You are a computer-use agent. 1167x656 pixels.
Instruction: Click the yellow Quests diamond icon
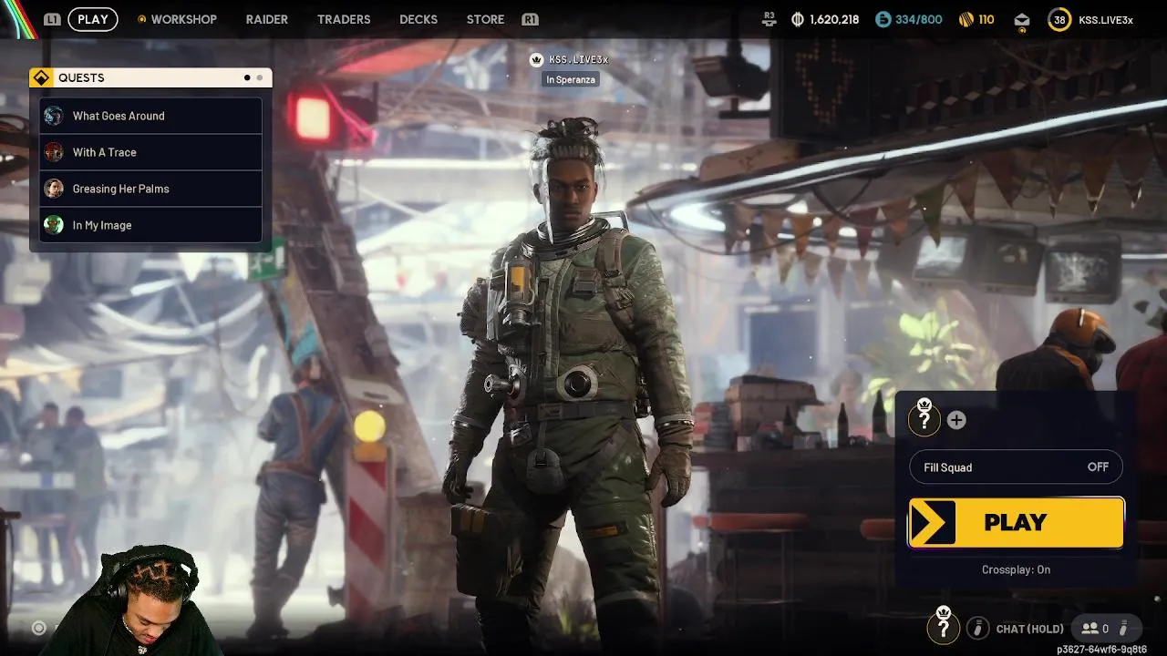coord(41,78)
